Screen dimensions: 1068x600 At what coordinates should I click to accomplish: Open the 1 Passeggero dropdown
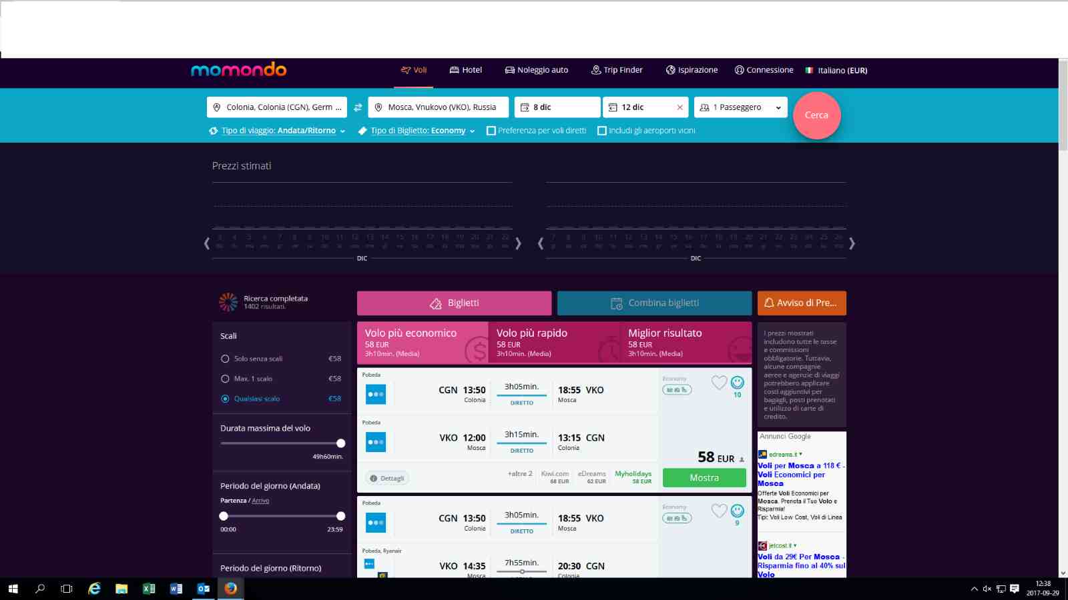[741, 107]
